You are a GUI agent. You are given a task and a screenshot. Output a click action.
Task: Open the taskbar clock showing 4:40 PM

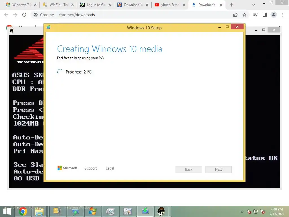(x=277, y=212)
